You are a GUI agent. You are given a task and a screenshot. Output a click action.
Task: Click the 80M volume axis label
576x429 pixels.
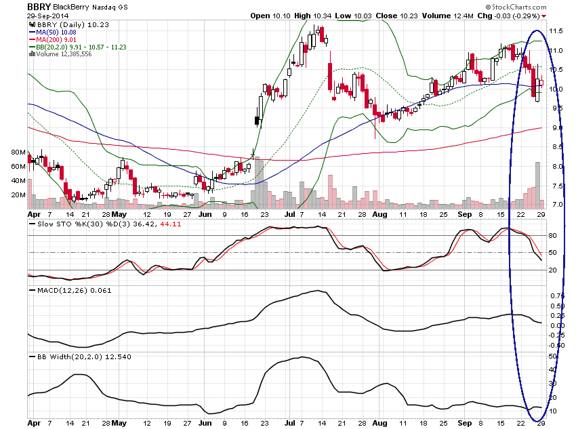[18, 152]
